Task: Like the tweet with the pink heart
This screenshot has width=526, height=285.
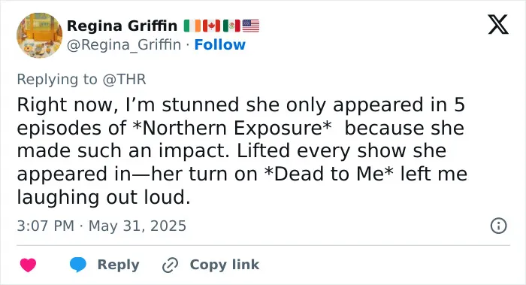Action: pyautogui.click(x=29, y=265)
